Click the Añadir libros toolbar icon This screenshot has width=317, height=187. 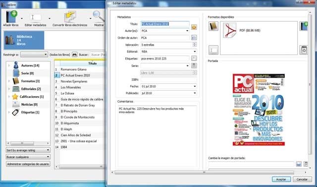(11, 17)
